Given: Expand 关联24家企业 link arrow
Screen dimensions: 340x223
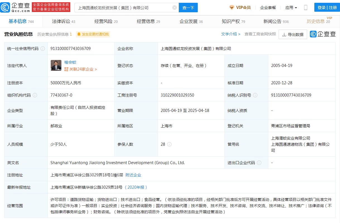Looking at the screenshot, I should [x=96, y=69].
